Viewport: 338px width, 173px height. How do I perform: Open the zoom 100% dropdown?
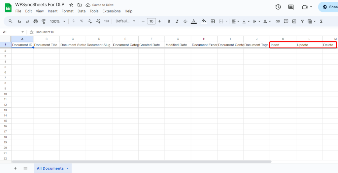tap(57, 21)
